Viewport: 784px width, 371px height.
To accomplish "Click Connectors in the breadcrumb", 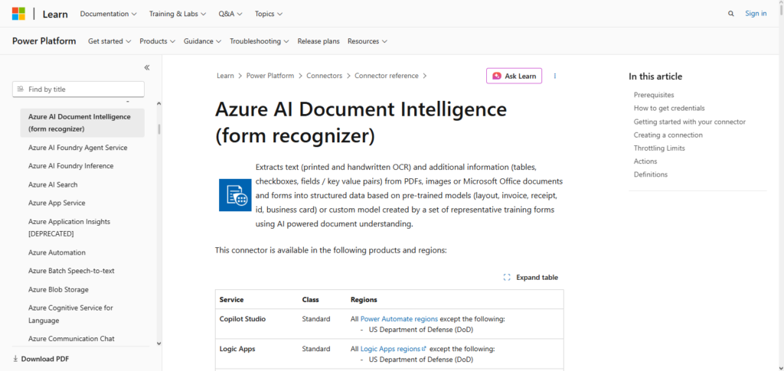I will (x=324, y=76).
